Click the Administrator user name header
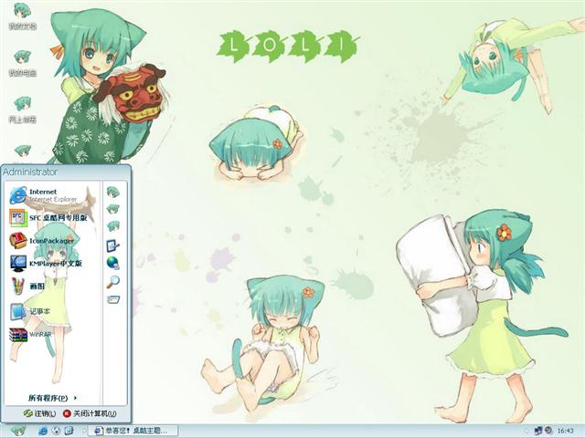585x438 pixels. [x=30, y=172]
